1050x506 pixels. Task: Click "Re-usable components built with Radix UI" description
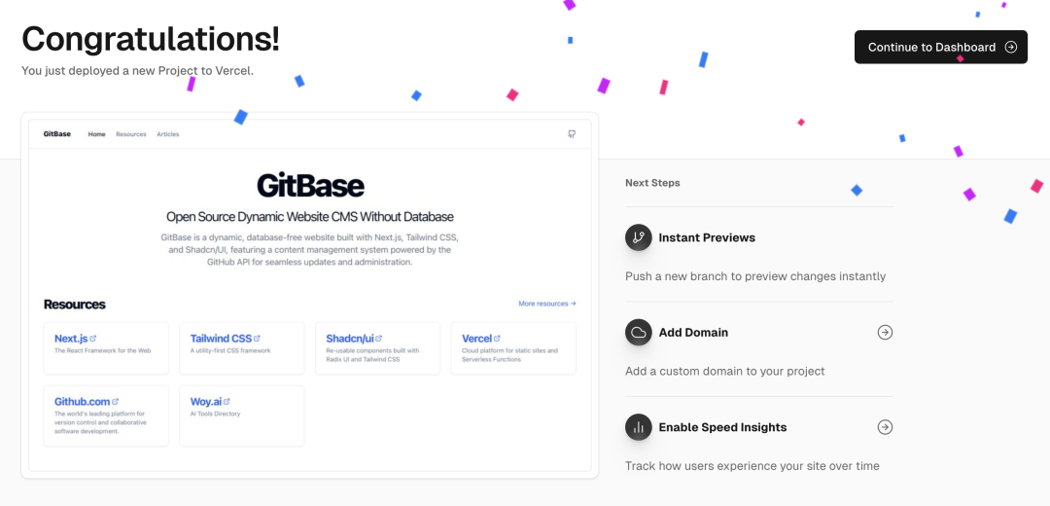pos(372,354)
